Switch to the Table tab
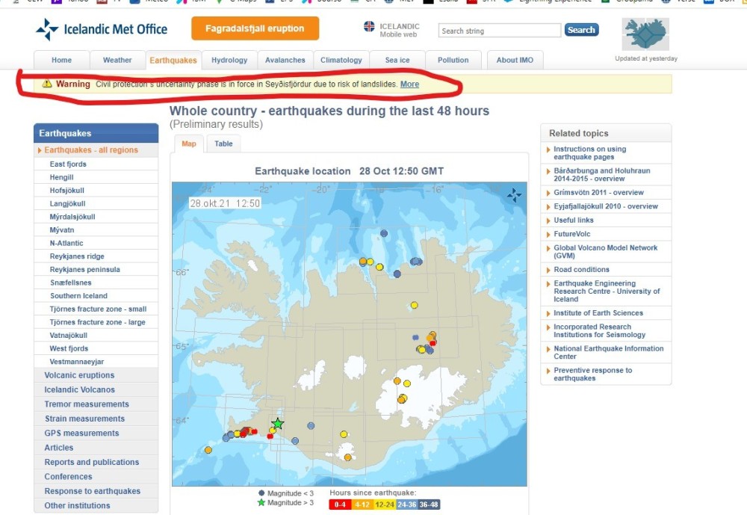Image resolution: width=747 pixels, height=515 pixels. (x=223, y=144)
